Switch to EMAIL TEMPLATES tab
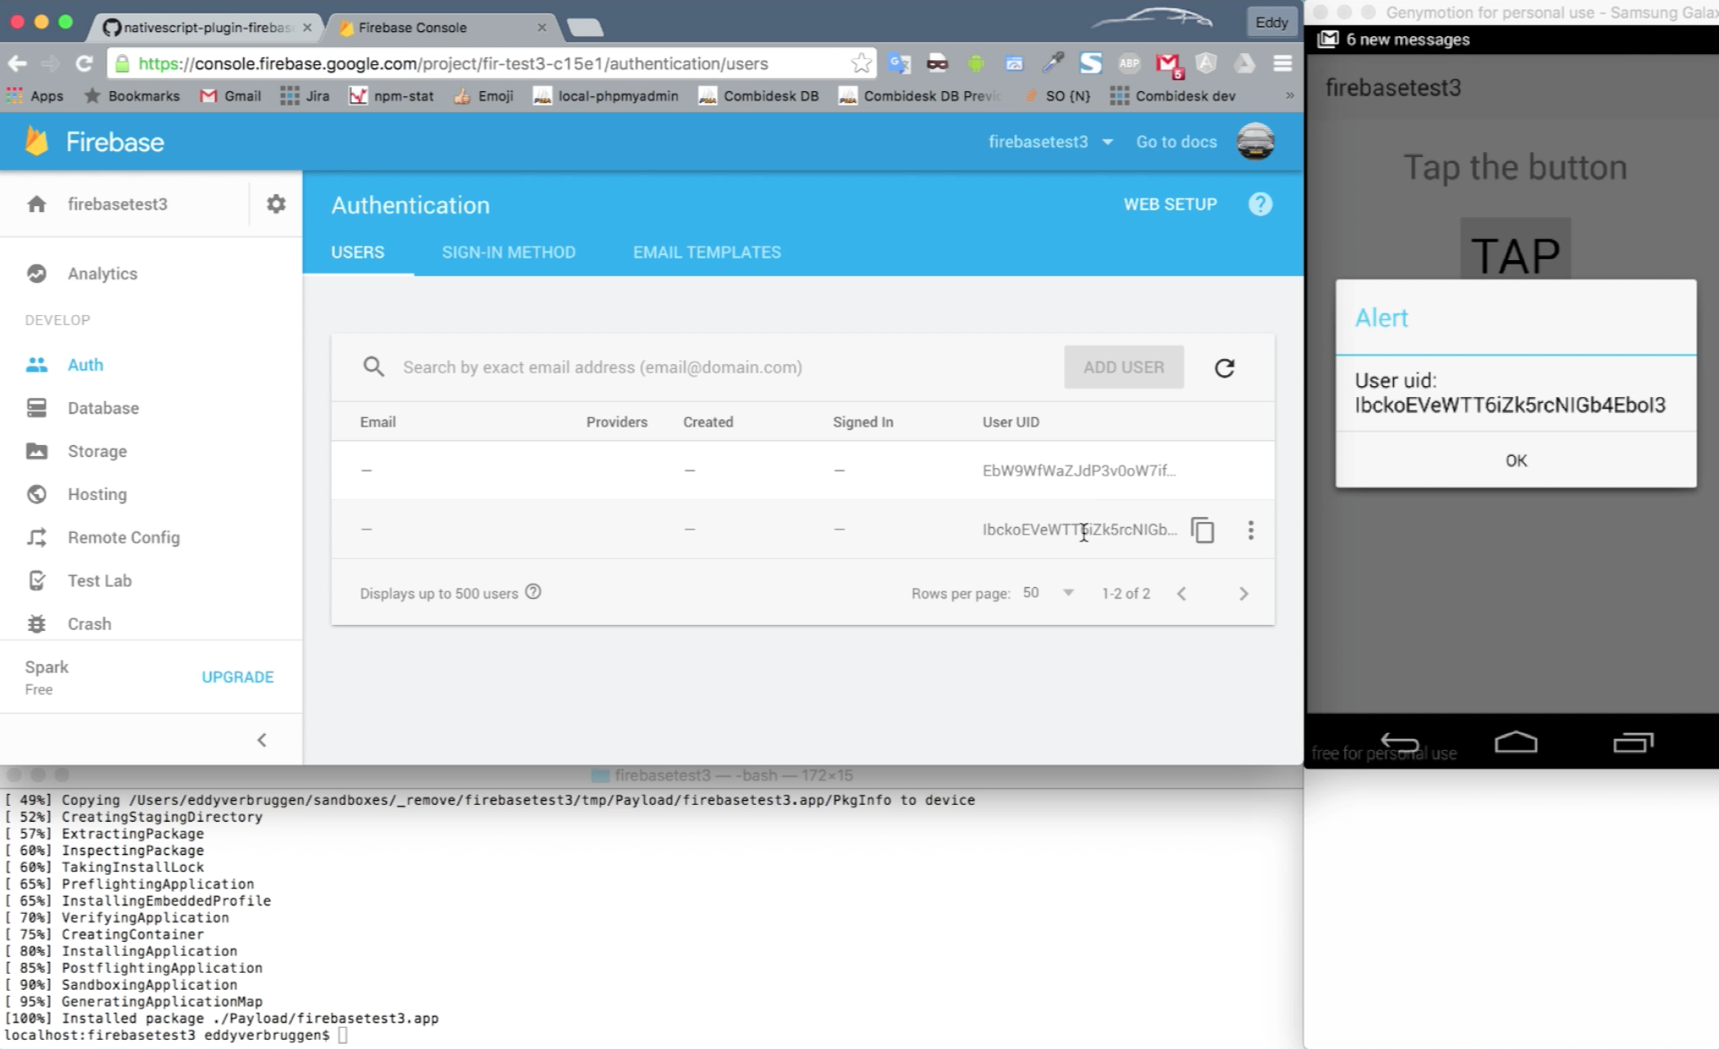Image resolution: width=1719 pixels, height=1049 pixels. [x=706, y=252]
